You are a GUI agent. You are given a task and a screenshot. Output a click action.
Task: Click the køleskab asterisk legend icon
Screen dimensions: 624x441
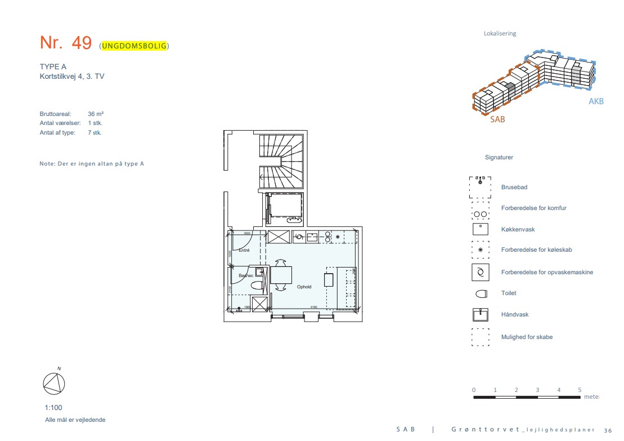click(480, 250)
